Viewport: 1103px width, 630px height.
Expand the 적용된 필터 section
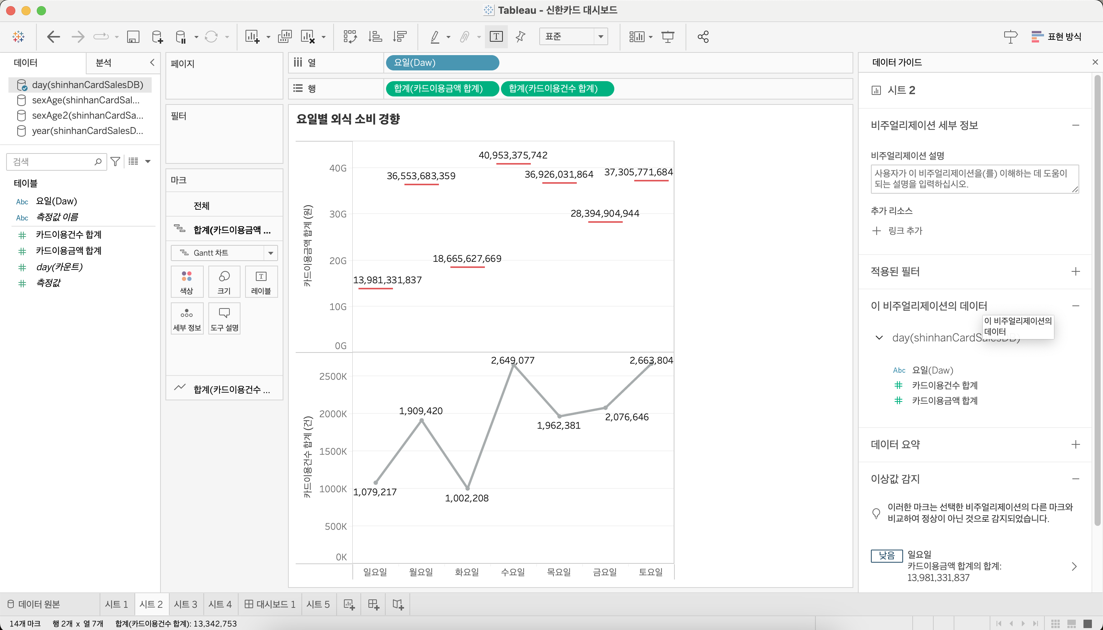point(1075,272)
